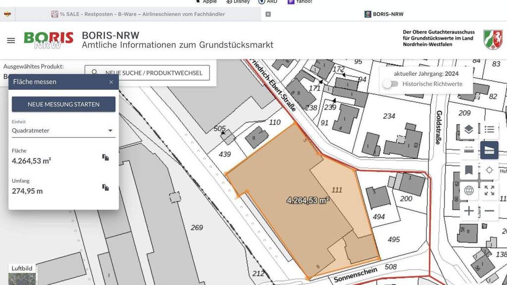Zoom out with the minus button

tap(489, 211)
